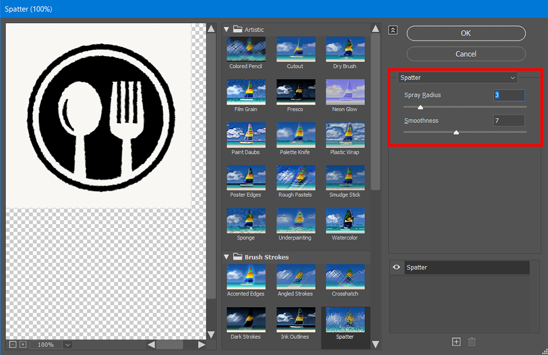Collapse the filter gallery thumbnails panel
This screenshot has height=355, width=548.
point(393,30)
